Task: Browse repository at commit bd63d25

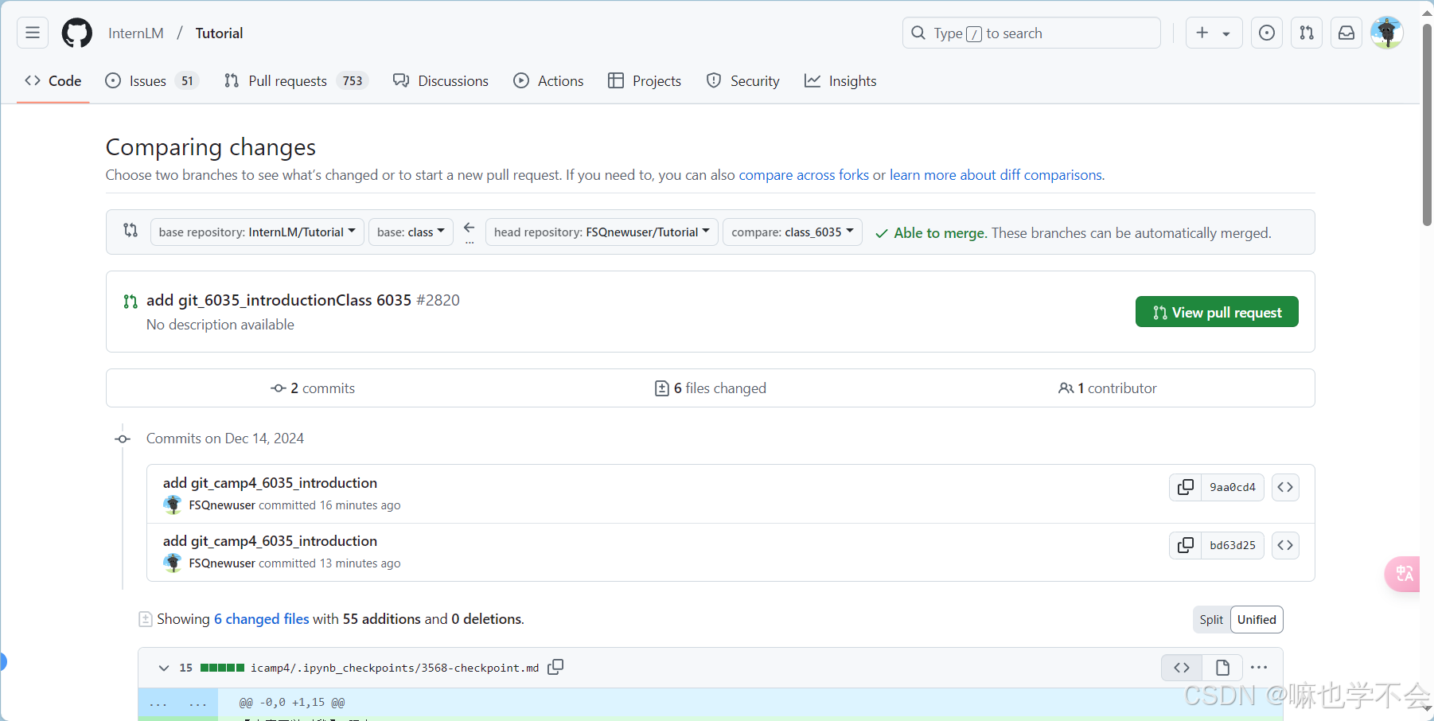Action: tap(1285, 545)
